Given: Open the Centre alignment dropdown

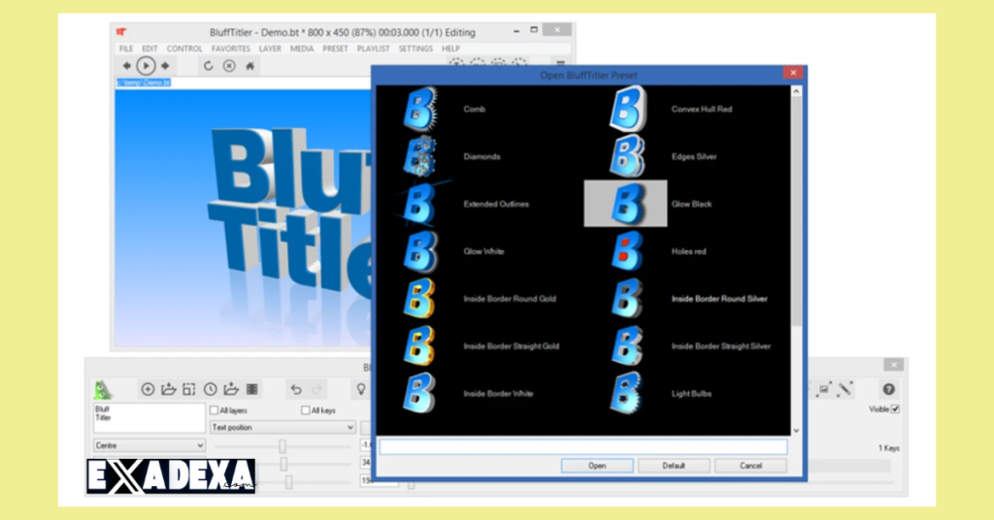Looking at the screenshot, I should pyautogui.click(x=149, y=445).
